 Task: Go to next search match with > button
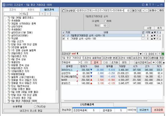(48, 14)
